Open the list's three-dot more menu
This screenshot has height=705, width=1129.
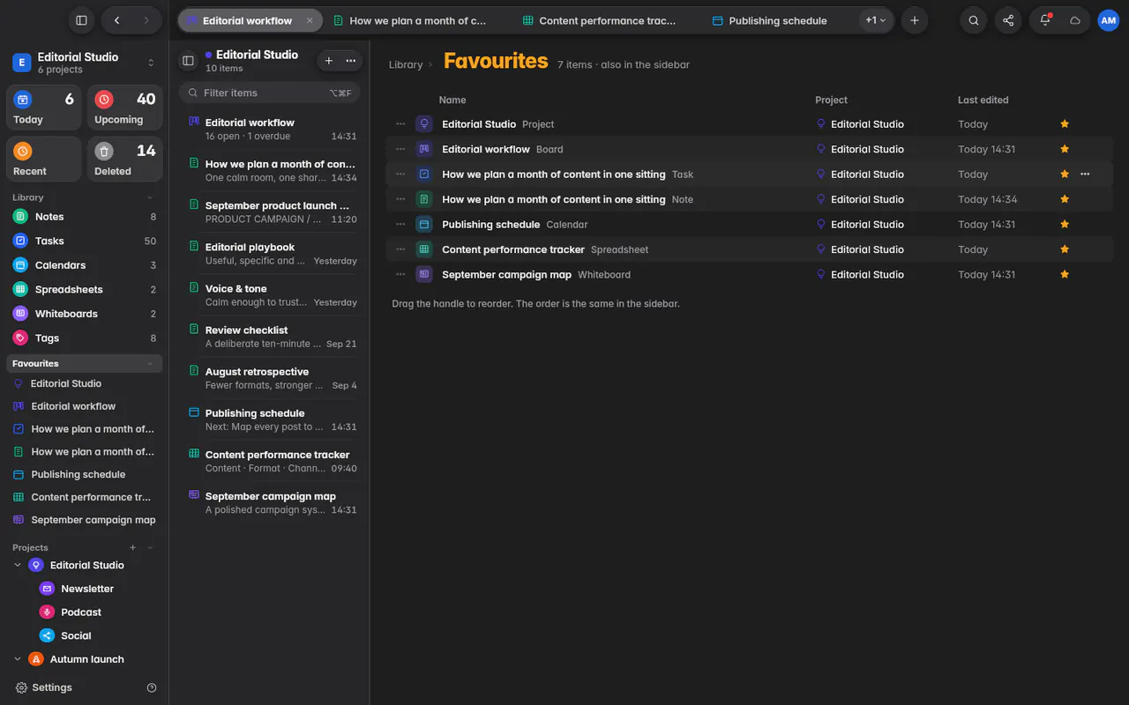click(x=350, y=61)
